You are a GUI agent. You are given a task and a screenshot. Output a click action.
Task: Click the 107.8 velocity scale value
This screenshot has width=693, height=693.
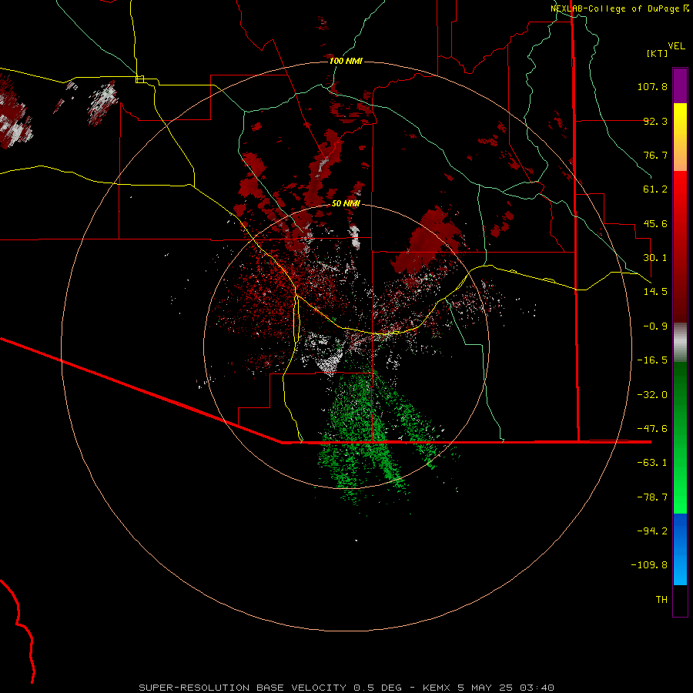(x=652, y=86)
